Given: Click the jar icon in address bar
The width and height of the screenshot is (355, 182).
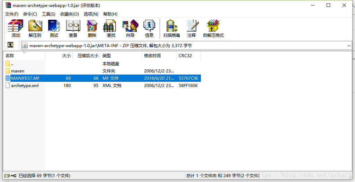Looking at the screenshot, I should tap(25, 45).
